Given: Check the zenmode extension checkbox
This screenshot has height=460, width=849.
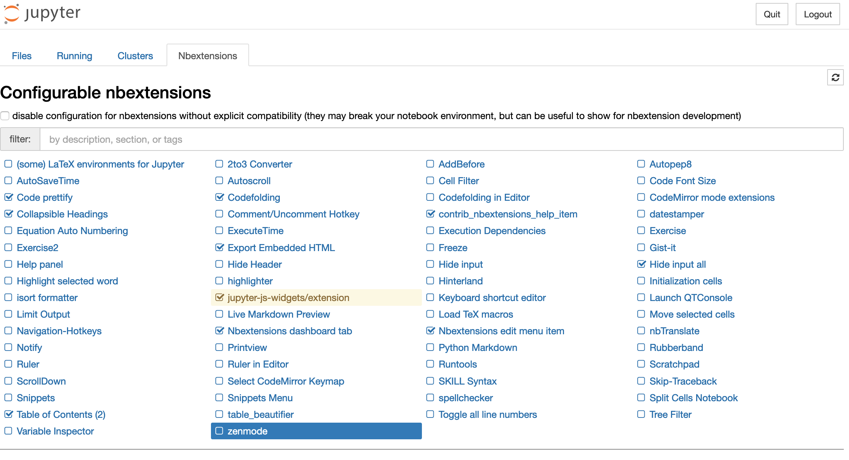Looking at the screenshot, I should click(219, 431).
